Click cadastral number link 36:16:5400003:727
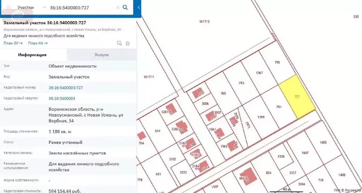The height and width of the screenshot is (193, 362). (x=65, y=88)
